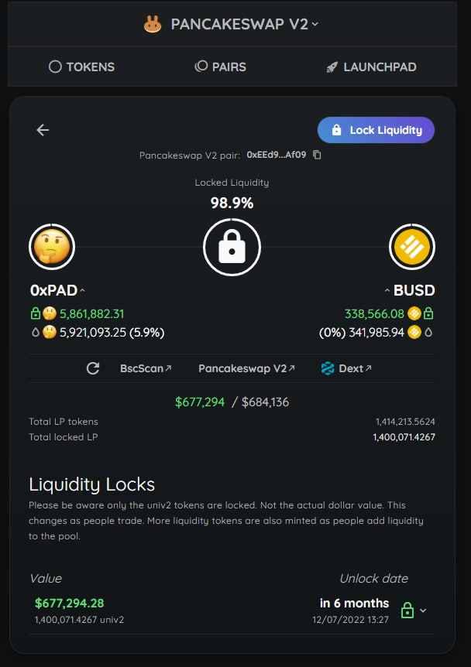Viewport: 471px width, 667px height.
Task: Click the BUSD coin icon next to 341,985.94
Action: pos(414,332)
